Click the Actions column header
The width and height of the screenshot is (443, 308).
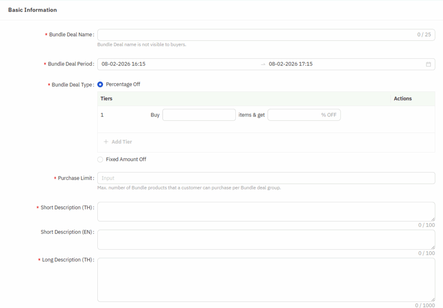click(402, 99)
